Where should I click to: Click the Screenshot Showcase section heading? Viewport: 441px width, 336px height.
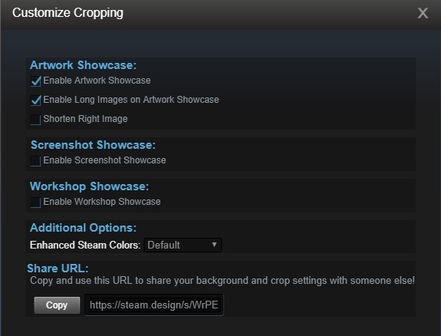coord(93,145)
